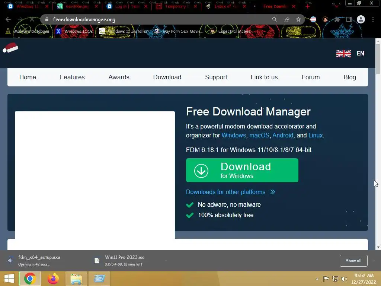Follow the Windows platform link
The height and width of the screenshot is (286, 381).
click(x=234, y=135)
